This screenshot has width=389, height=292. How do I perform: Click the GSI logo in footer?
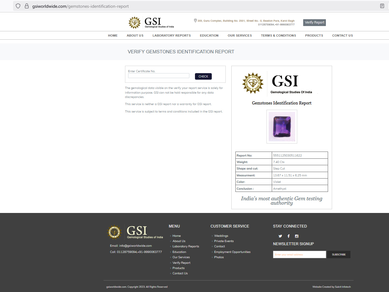(135, 232)
